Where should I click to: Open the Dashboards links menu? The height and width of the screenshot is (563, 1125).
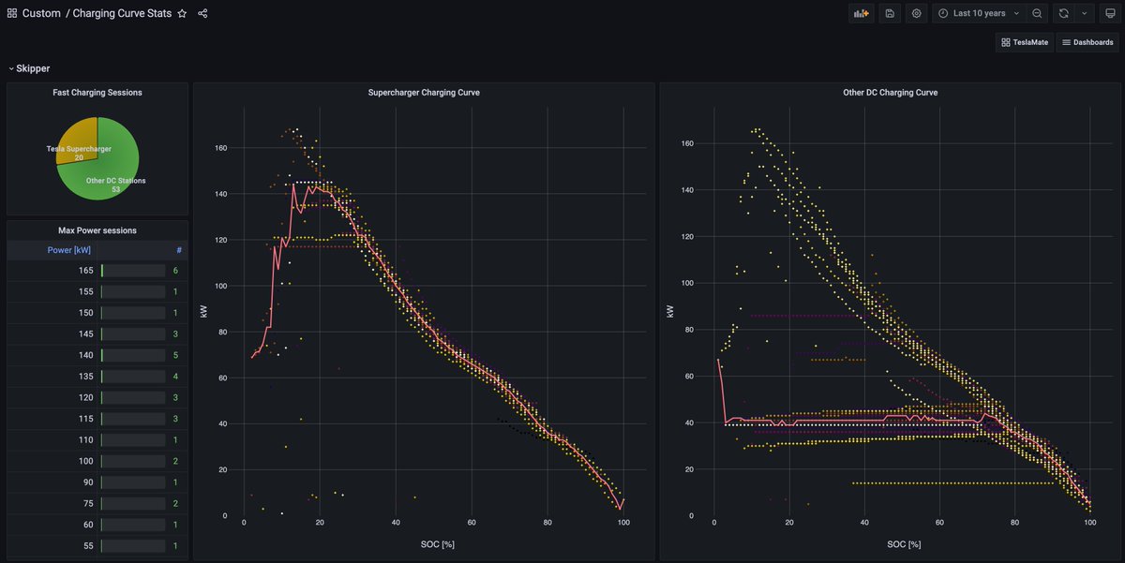pyautogui.click(x=1087, y=42)
